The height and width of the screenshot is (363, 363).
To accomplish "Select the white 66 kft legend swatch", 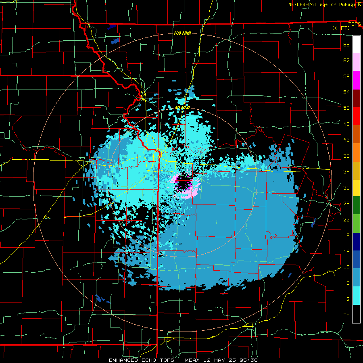I will click(356, 44).
